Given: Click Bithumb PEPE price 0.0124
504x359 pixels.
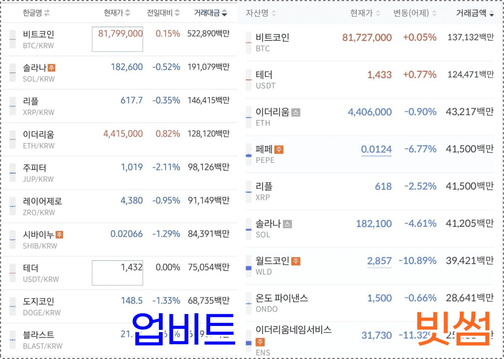Looking at the screenshot, I should [x=376, y=149].
